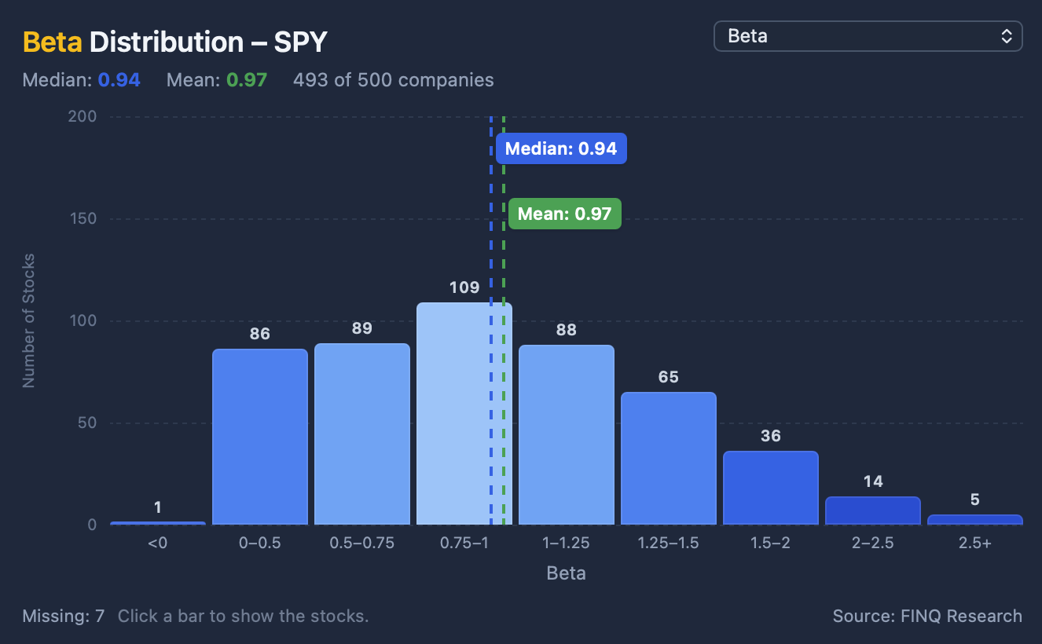Screen dimensions: 1042x644
Task: Click the 493 of 500 companies text
Action: pos(394,80)
